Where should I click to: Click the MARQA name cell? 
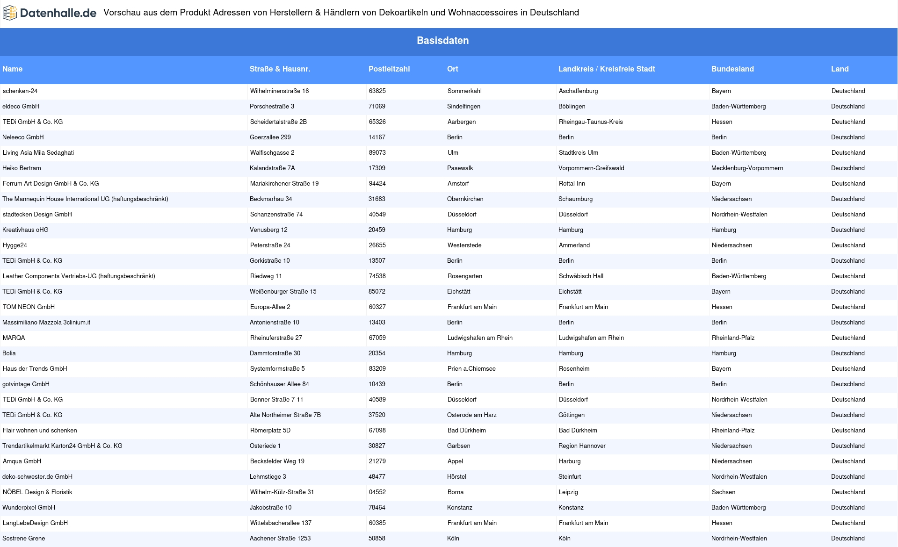(14, 338)
